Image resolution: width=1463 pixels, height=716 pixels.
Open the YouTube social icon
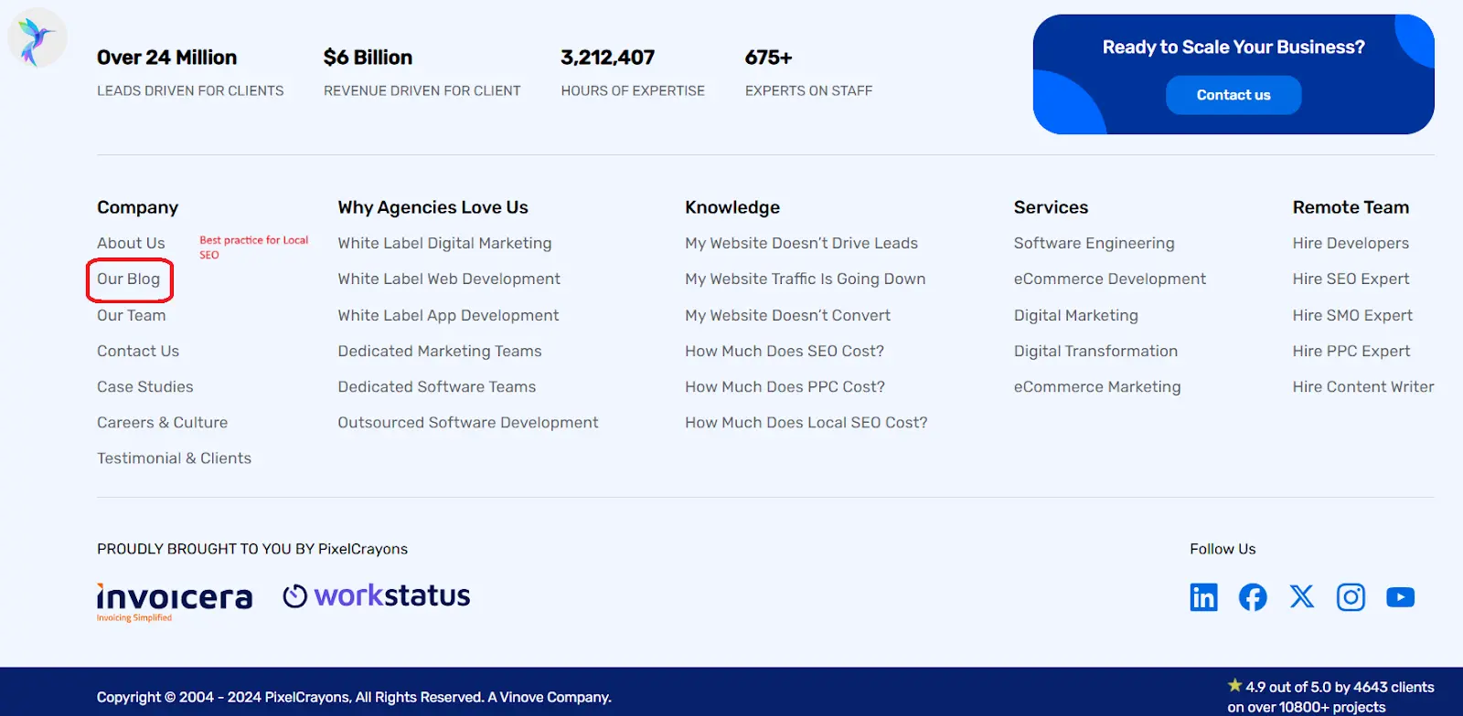pyautogui.click(x=1400, y=597)
